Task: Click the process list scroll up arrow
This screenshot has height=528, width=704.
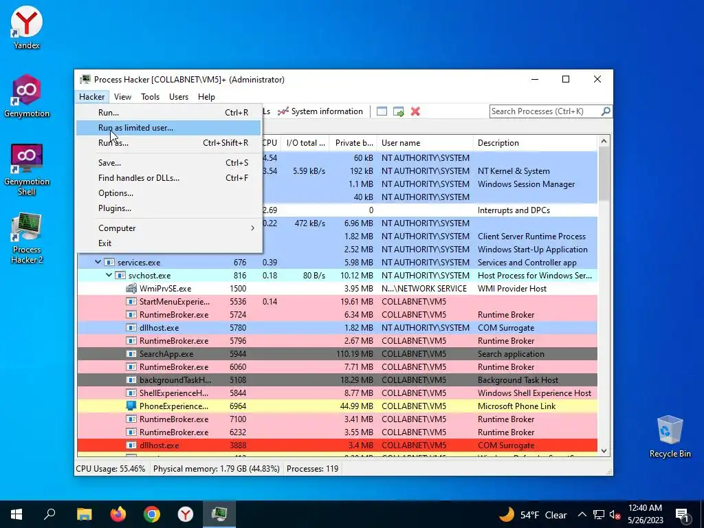Action: (604, 141)
